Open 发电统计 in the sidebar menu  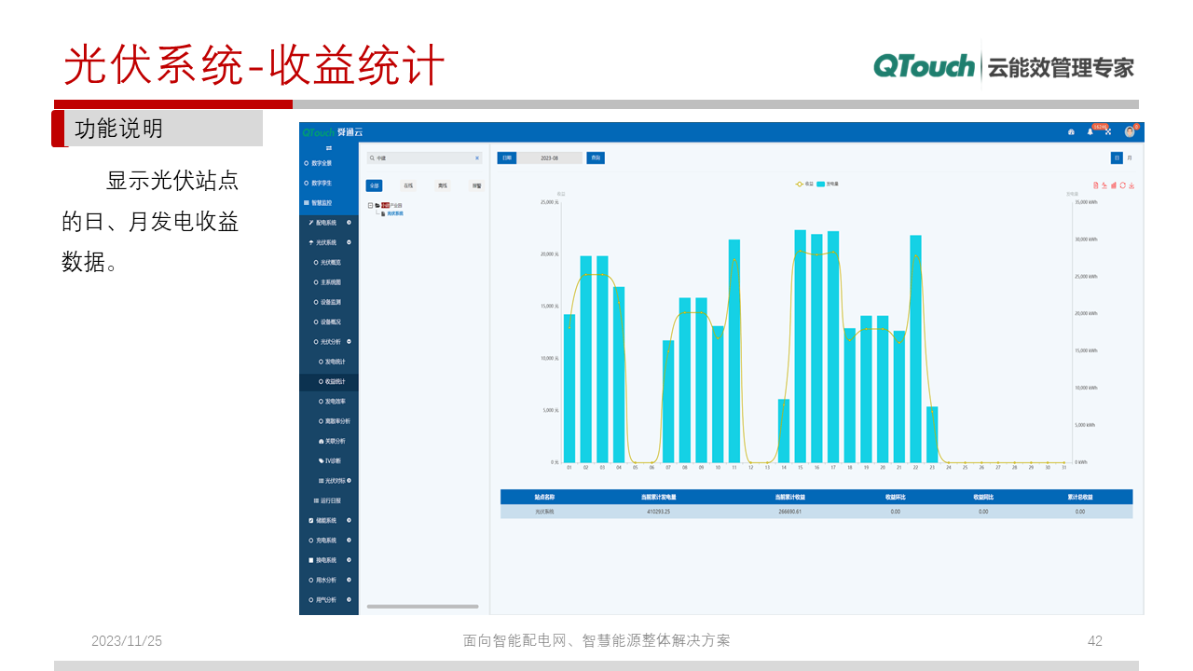coord(332,361)
